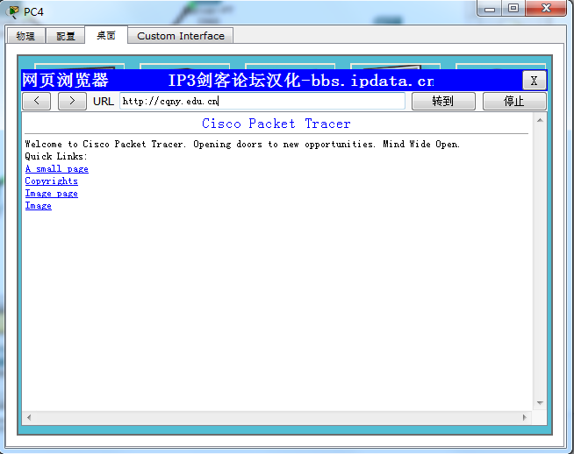Screen dimensions: 574x454
Task: Close the PC4 window
Action: 546,8
